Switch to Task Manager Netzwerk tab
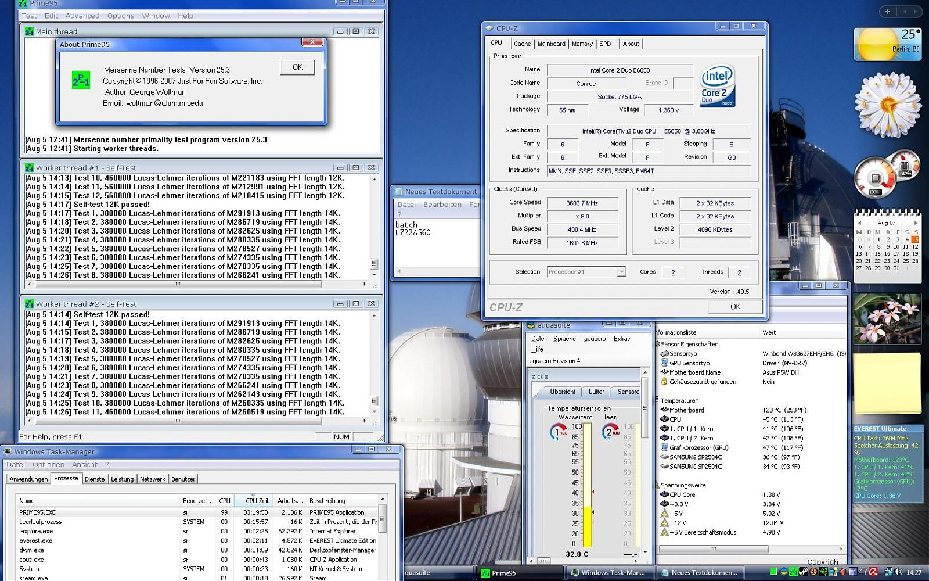This screenshot has width=929, height=581. (153, 479)
